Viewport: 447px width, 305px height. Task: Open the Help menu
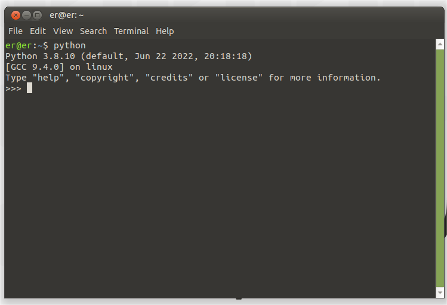(x=165, y=31)
